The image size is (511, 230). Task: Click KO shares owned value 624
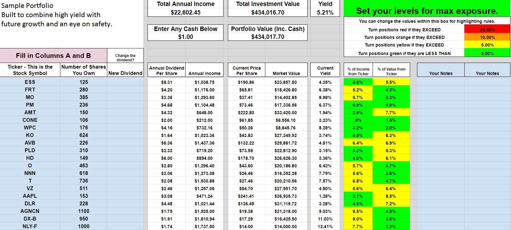83,135
